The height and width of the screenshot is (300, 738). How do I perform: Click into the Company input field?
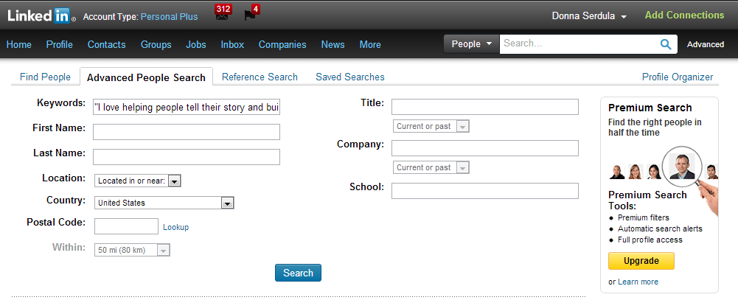[x=484, y=148]
